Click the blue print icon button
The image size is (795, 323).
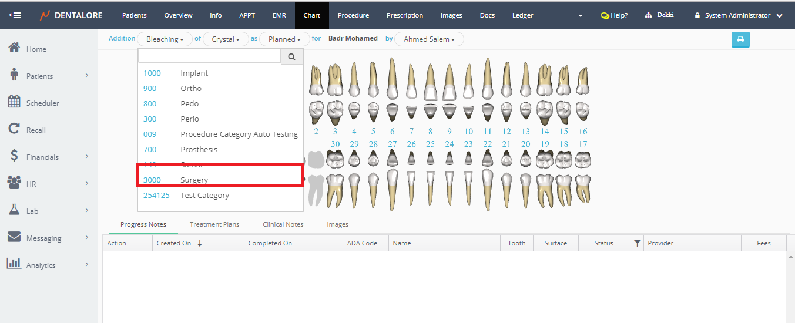[x=740, y=39]
